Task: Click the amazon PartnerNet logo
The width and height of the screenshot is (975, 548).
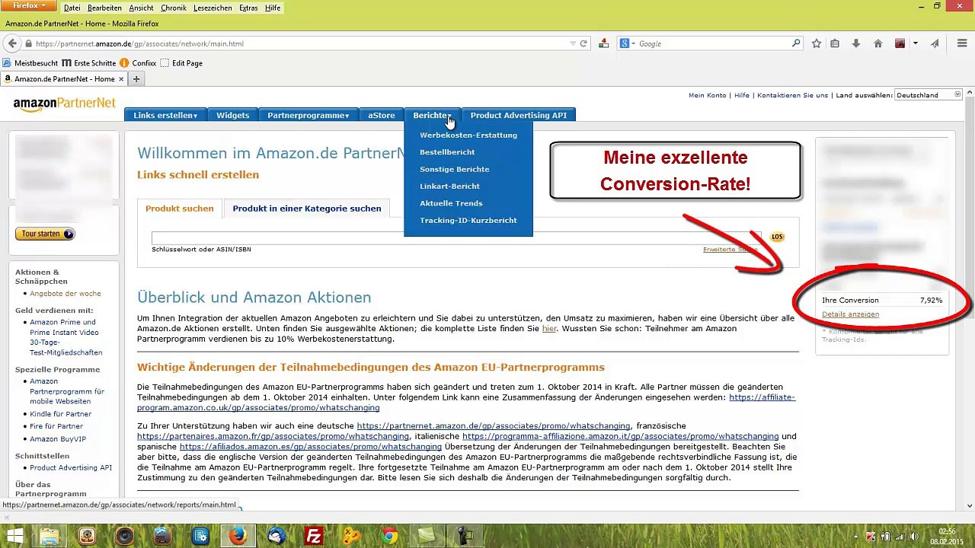Action: tap(65, 104)
